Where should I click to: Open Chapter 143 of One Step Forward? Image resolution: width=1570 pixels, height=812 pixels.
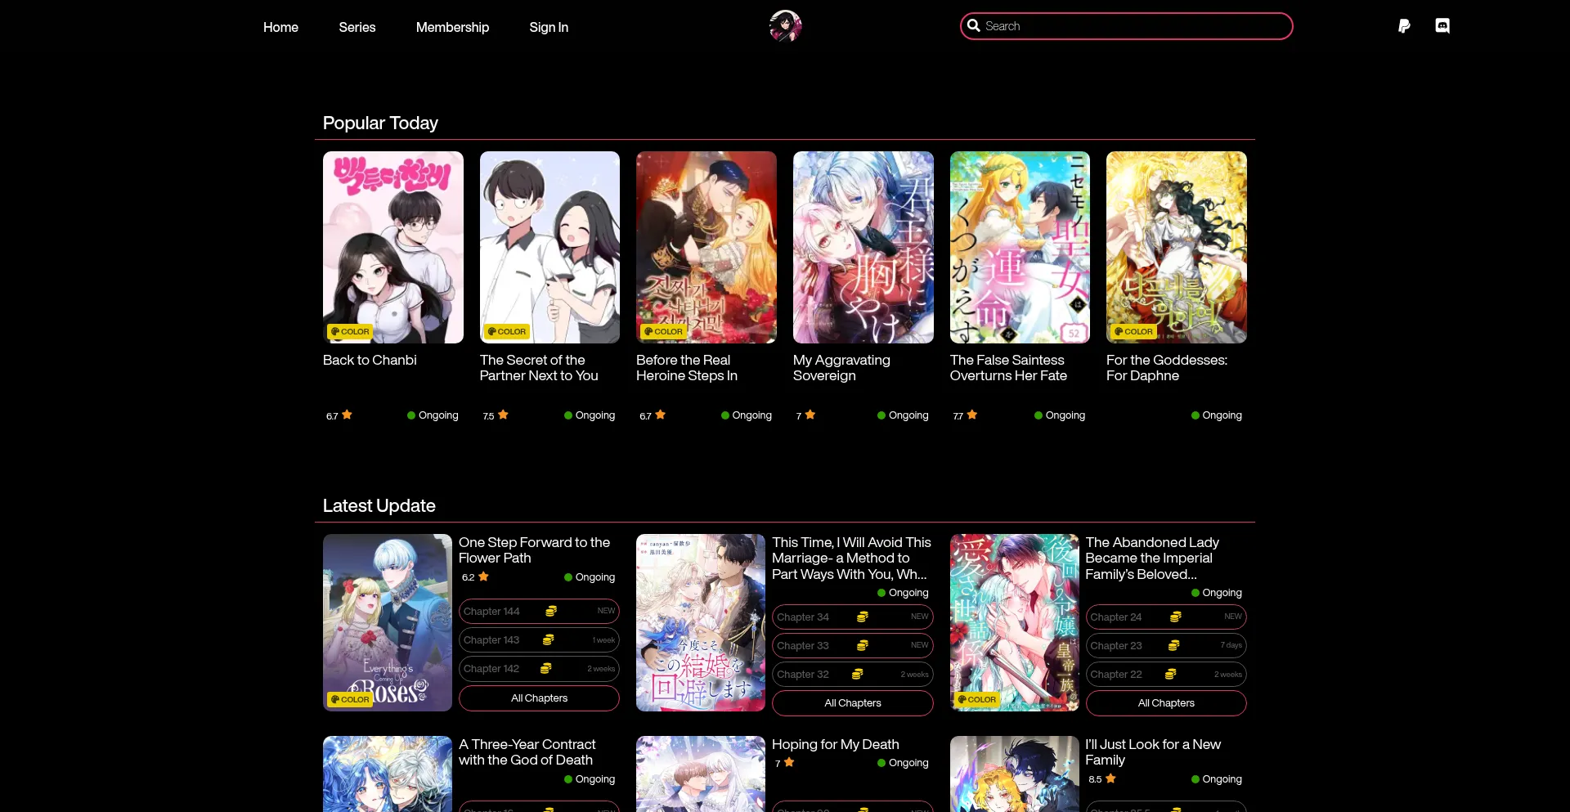click(x=491, y=640)
